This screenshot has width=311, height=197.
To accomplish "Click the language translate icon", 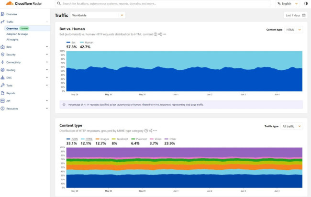I will [279, 3].
